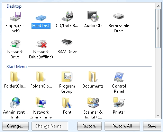This screenshot has width=163, height=132.
Task: Choose the Administrative tools globe-clock icon
Action: [15, 103]
